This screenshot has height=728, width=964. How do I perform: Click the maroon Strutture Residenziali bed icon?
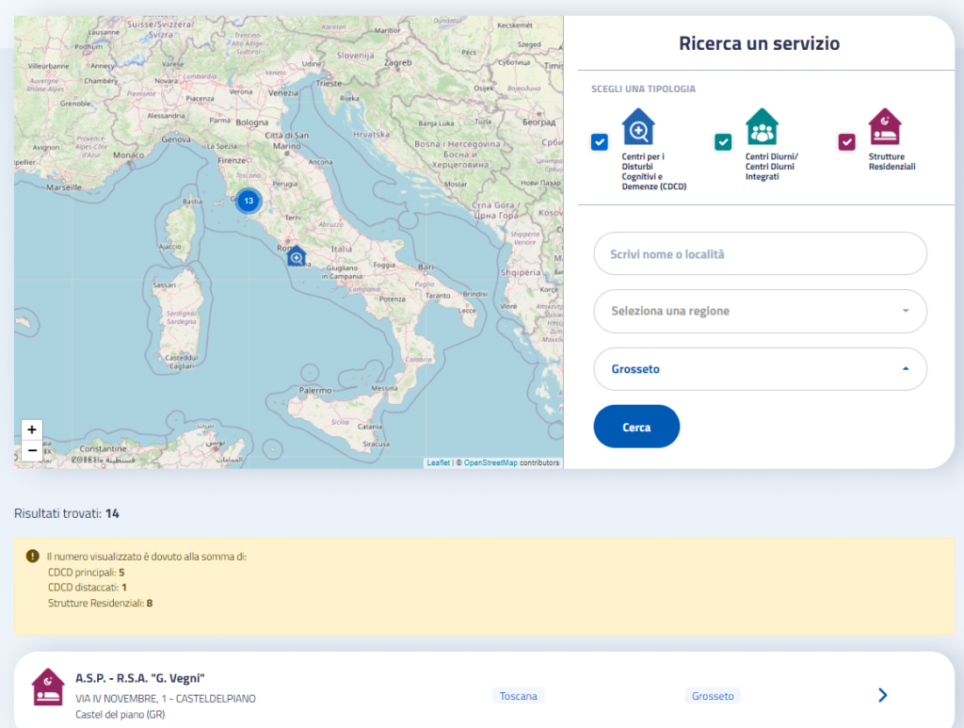tap(885, 126)
